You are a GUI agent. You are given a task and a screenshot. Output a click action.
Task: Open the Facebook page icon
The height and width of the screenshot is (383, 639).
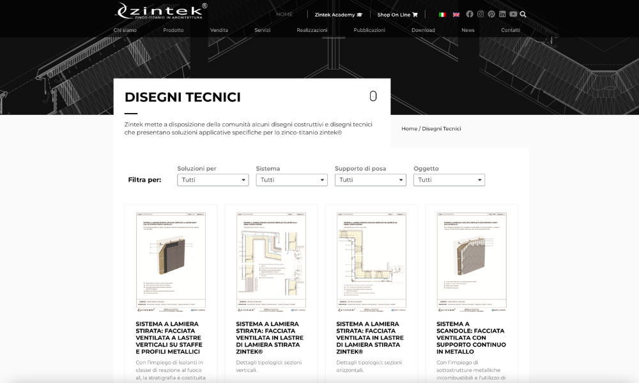click(x=470, y=14)
